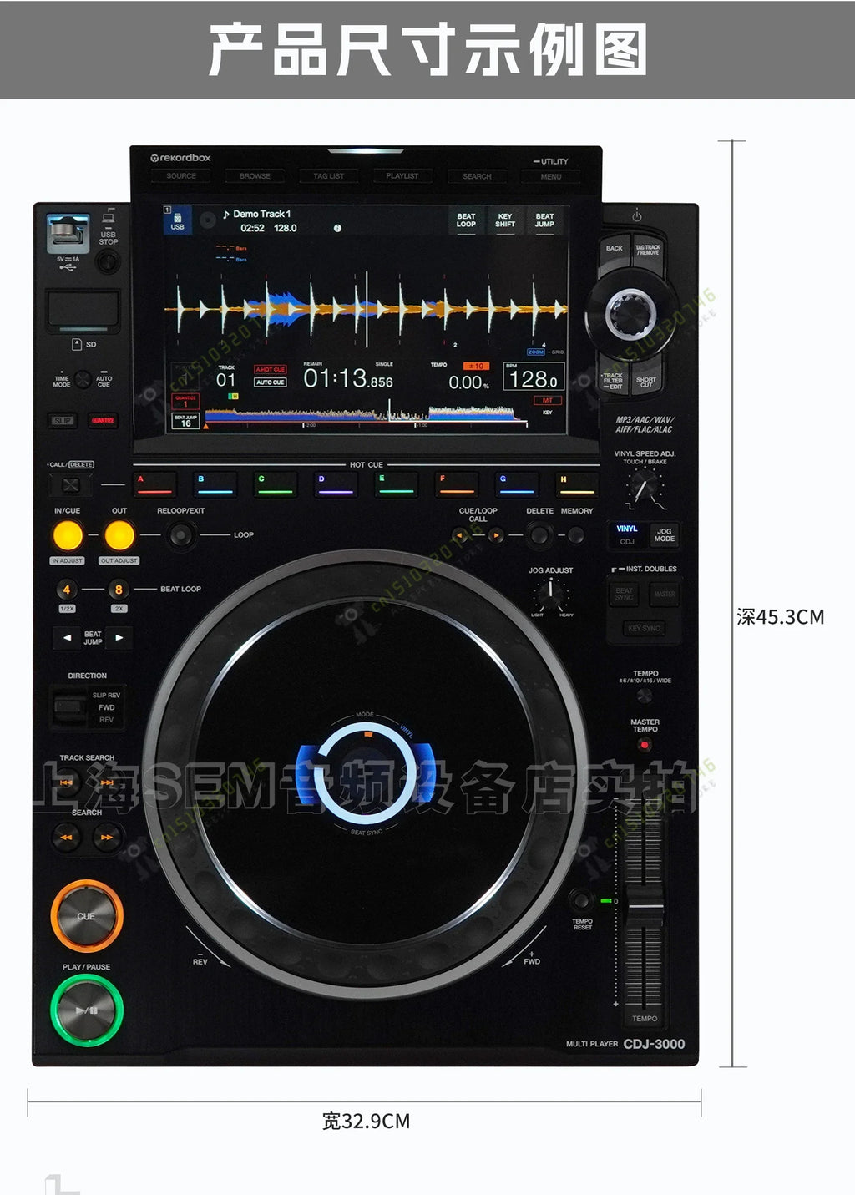
Task: Trigger hot cue pad D
Action: 336,484
